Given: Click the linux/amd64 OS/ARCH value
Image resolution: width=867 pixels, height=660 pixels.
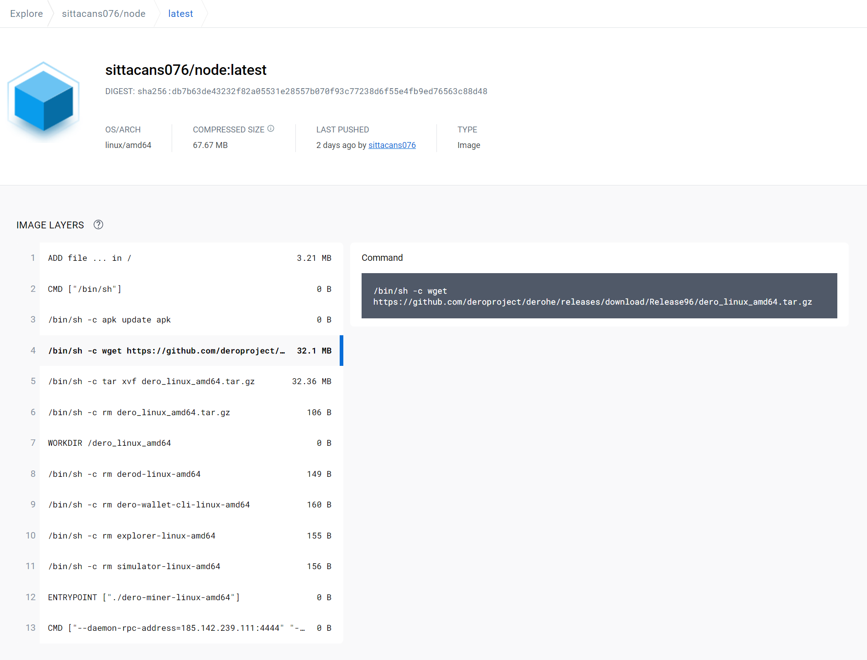Looking at the screenshot, I should tap(128, 145).
